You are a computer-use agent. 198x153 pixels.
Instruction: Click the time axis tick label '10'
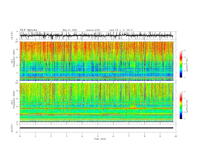[x=176, y=136]
